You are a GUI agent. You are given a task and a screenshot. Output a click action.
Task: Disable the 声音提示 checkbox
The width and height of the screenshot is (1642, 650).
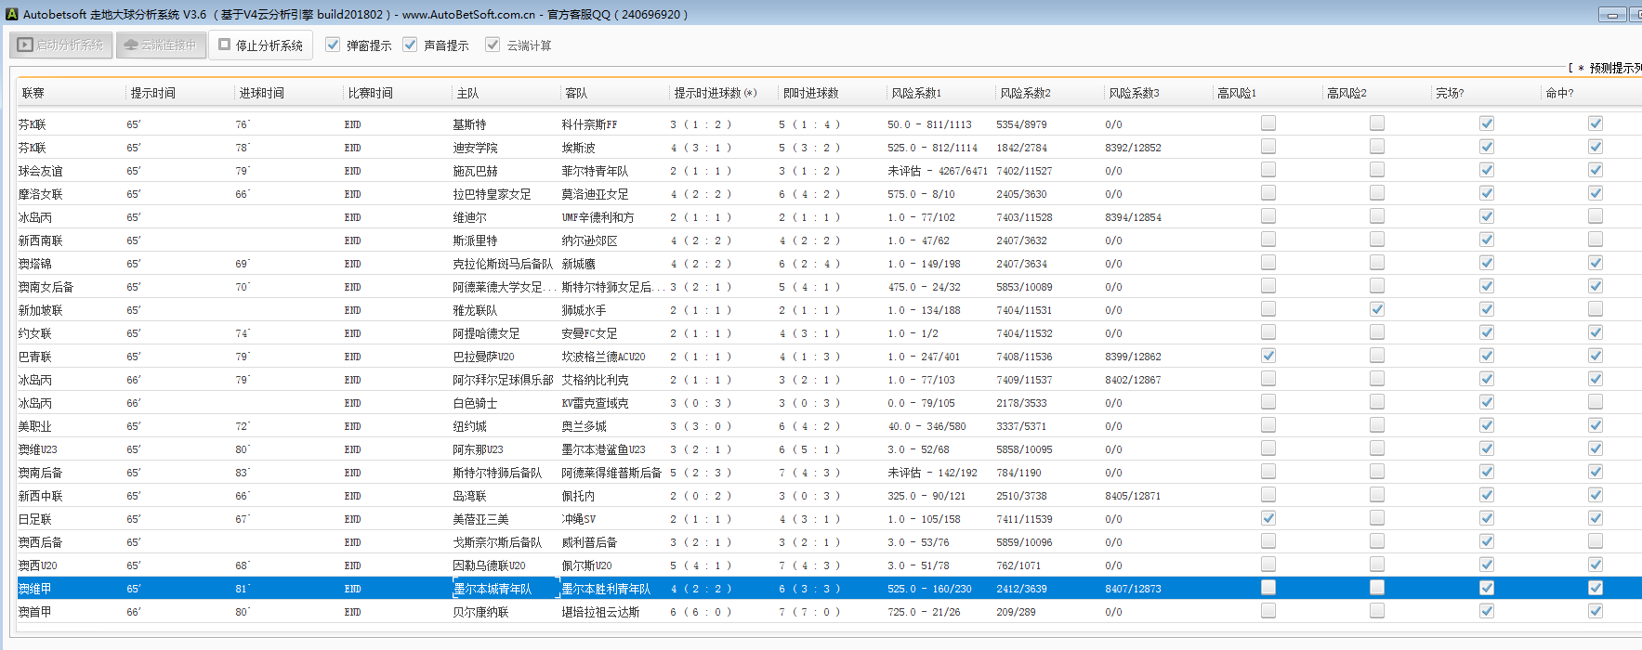click(x=410, y=45)
